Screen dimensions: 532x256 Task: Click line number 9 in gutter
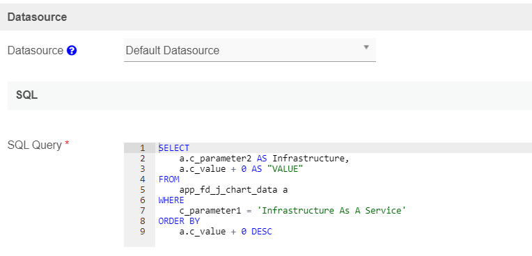coord(142,232)
